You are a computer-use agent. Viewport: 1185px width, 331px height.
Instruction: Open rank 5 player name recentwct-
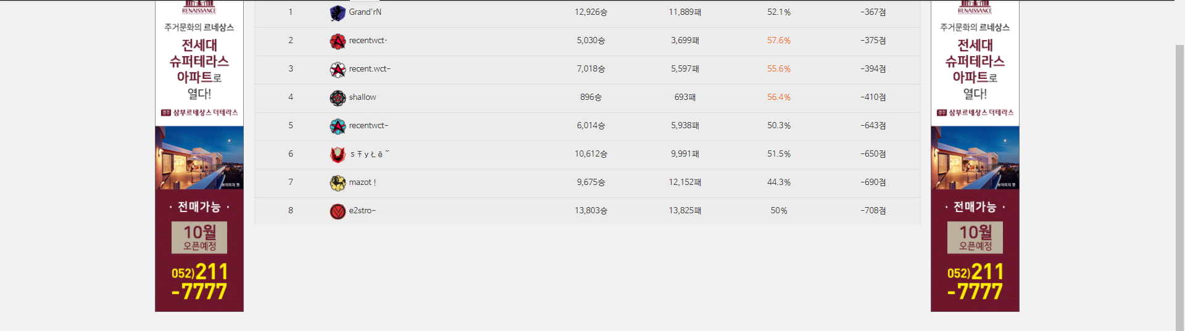click(368, 126)
